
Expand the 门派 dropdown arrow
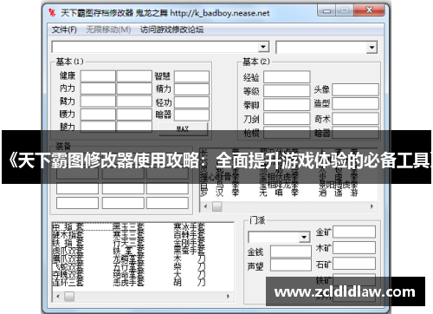pos(304,238)
